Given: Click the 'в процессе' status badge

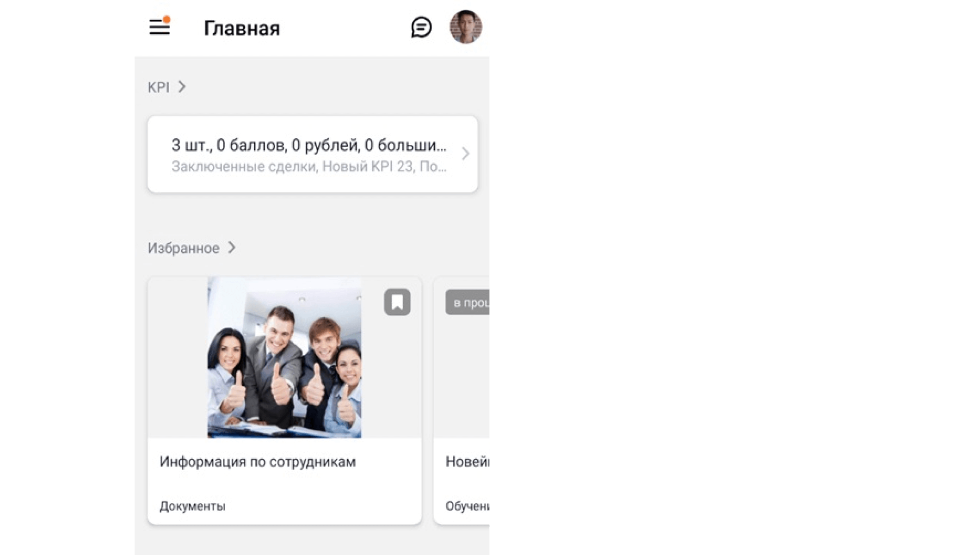Looking at the screenshot, I should pos(468,302).
